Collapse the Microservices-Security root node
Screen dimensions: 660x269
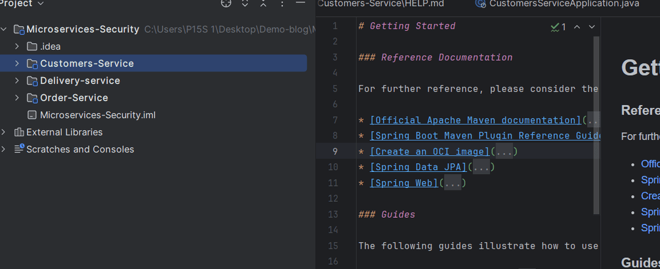(4, 29)
